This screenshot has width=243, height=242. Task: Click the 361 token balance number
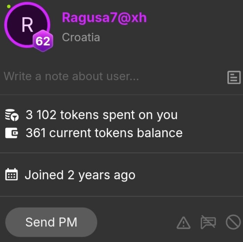click(36, 133)
